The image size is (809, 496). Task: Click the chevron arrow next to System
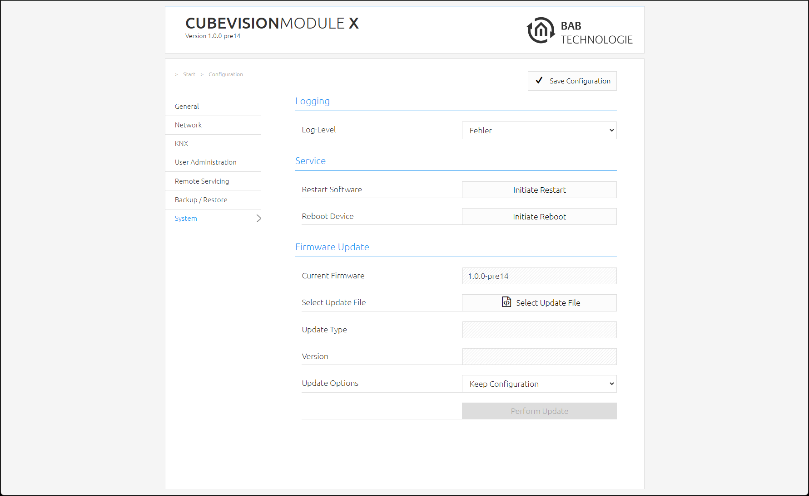coord(258,218)
